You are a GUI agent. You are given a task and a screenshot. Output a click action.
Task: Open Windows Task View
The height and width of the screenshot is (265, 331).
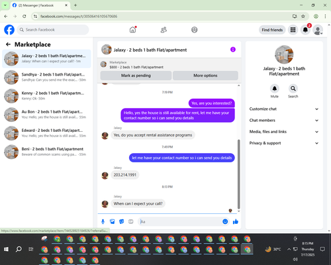click(x=31, y=249)
